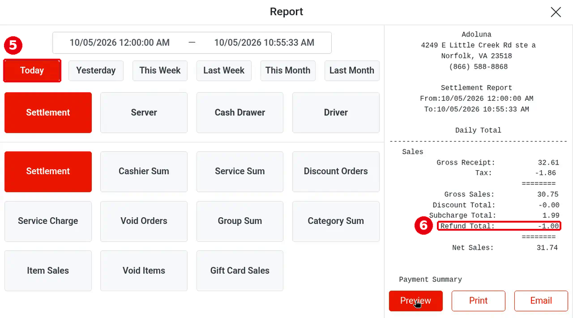The height and width of the screenshot is (318, 573).
Task: Click the Settlement Report title in receipt
Action: pyautogui.click(x=476, y=88)
